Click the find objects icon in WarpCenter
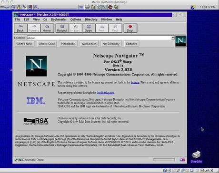 [24, 7]
